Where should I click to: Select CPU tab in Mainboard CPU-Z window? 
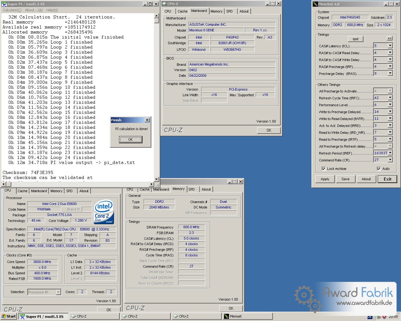pos(168,11)
